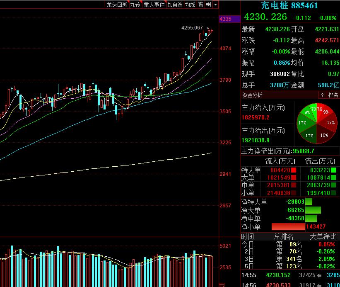340x287 pixels.
Task: Select the 资金分析 panel header tab
Action: (252, 95)
